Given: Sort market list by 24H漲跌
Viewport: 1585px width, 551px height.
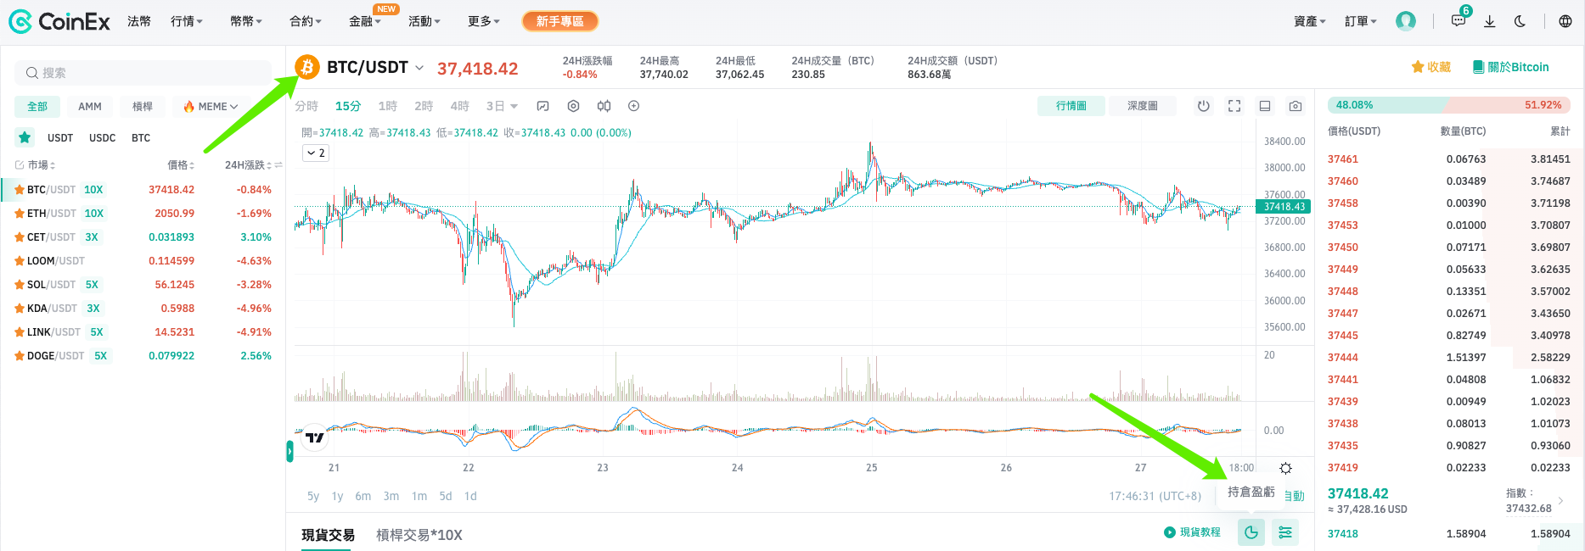Looking at the screenshot, I should click(248, 165).
